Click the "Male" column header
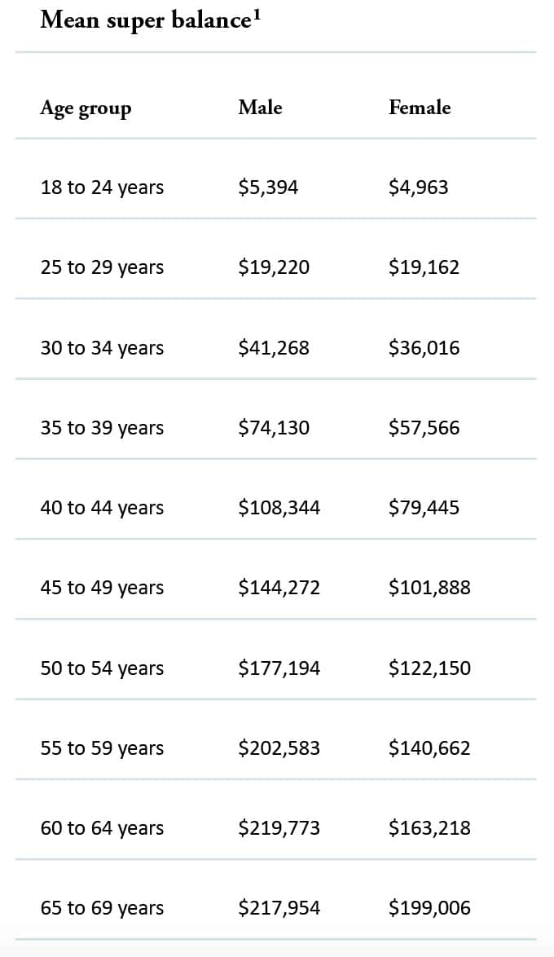This screenshot has width=554, height=957. pyautogui.click(x=260, y=108)
